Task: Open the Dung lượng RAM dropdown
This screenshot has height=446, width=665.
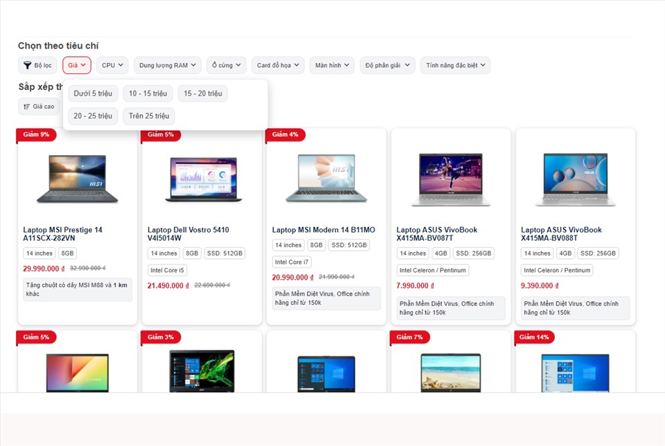Action: tap(168, 66)
